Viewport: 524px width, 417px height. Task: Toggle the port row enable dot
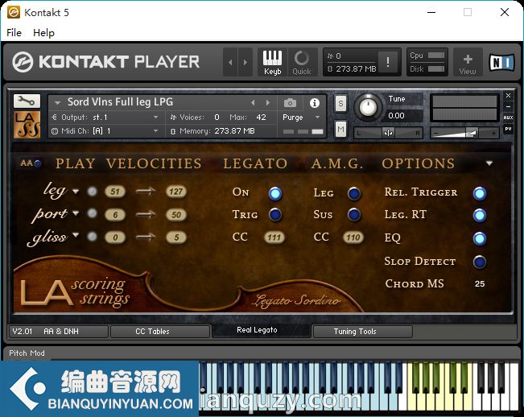click(92, 213)
